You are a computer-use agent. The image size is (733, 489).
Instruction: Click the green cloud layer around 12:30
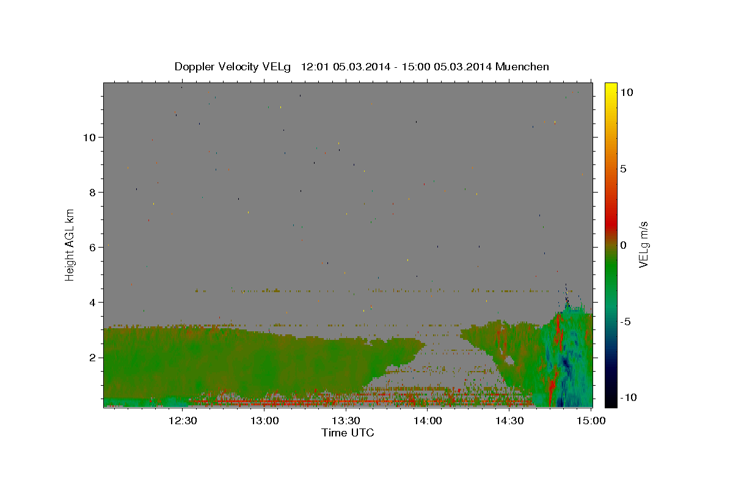click(183, 364)
